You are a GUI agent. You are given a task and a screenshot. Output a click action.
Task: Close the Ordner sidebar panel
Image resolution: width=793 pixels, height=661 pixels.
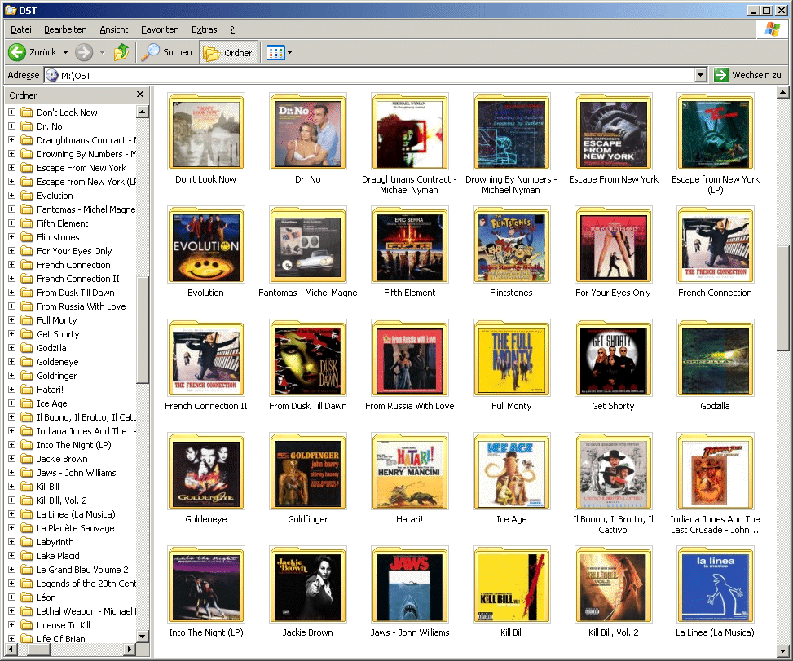point(139,94)
